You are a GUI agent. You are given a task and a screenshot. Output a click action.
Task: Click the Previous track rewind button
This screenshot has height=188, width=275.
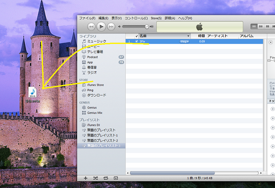point(92,27)
